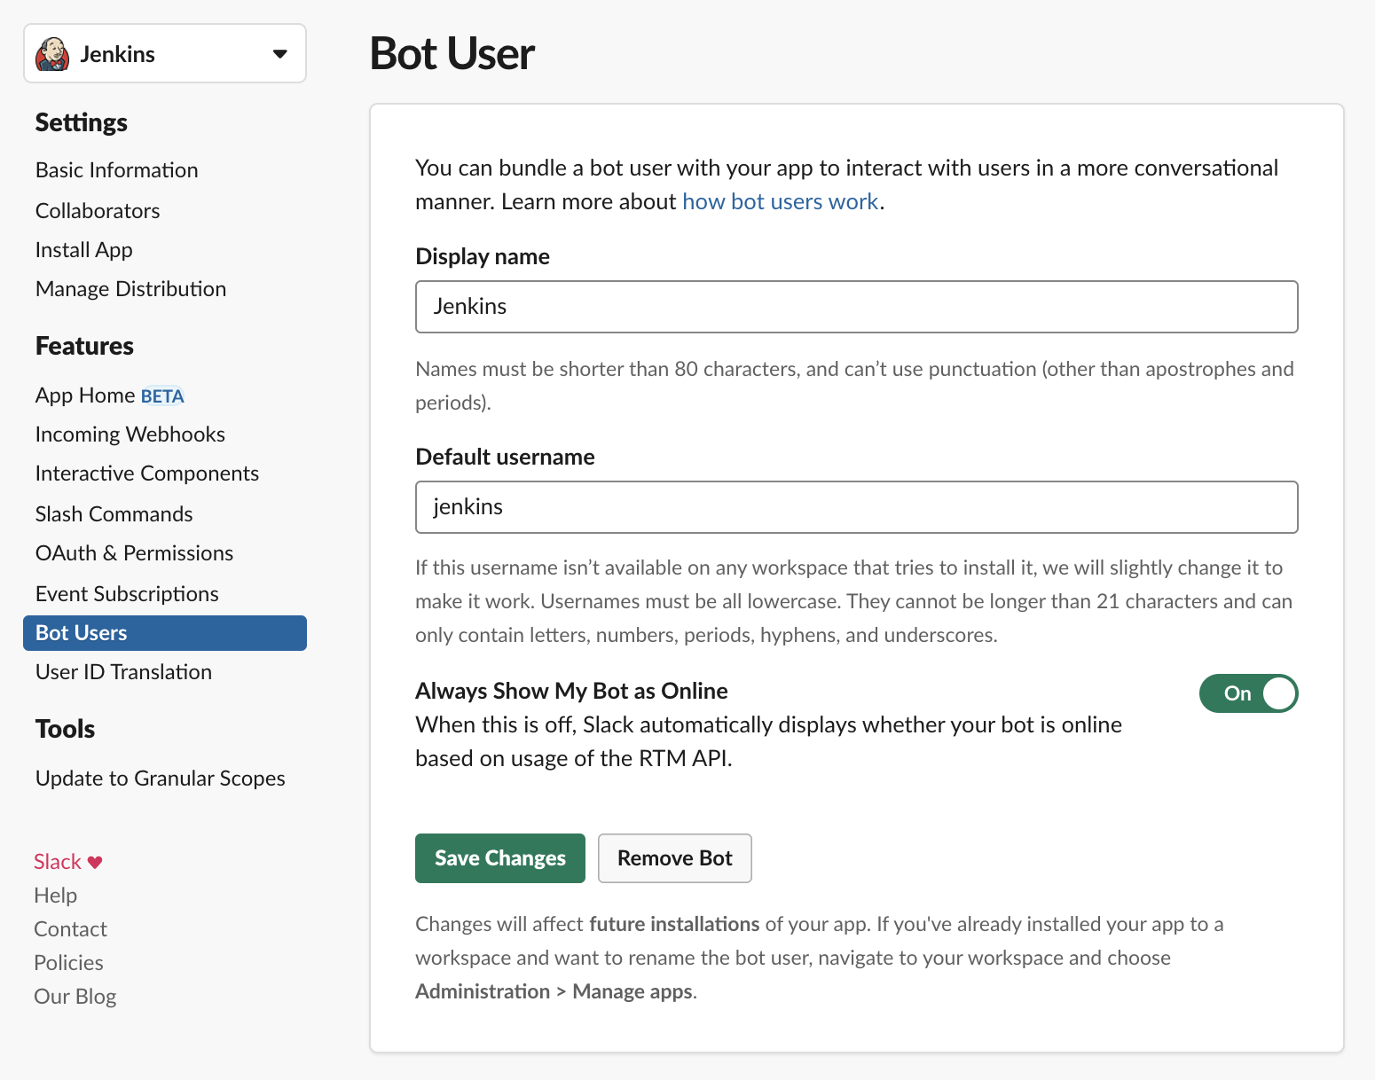Follow the how bot users work link
This screenshot has width=1375, height=1080.
(781, 202)
